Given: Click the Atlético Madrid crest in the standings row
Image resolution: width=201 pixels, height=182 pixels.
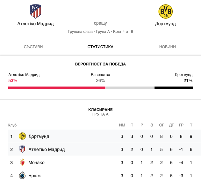Looking at the screenshot, I should click(x=22, y=149).
